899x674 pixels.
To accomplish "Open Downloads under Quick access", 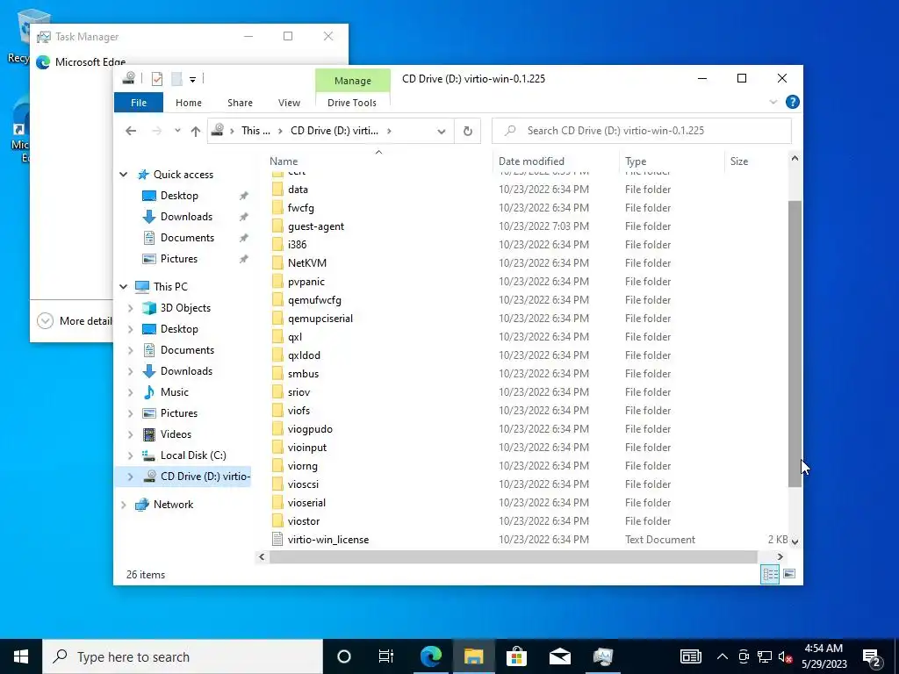I will tap(186, 217).
